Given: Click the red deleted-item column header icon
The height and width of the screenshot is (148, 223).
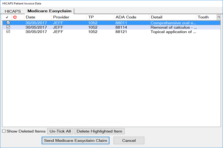Looking at the screenshot, I should (x=15, y=17).
